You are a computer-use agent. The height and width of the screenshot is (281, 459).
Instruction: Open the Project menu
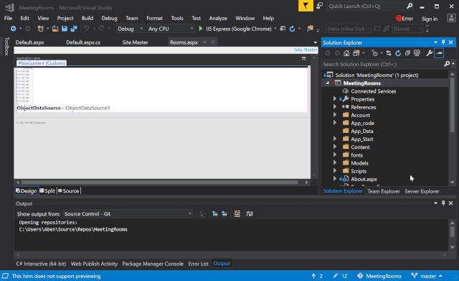tap(65, 18)
